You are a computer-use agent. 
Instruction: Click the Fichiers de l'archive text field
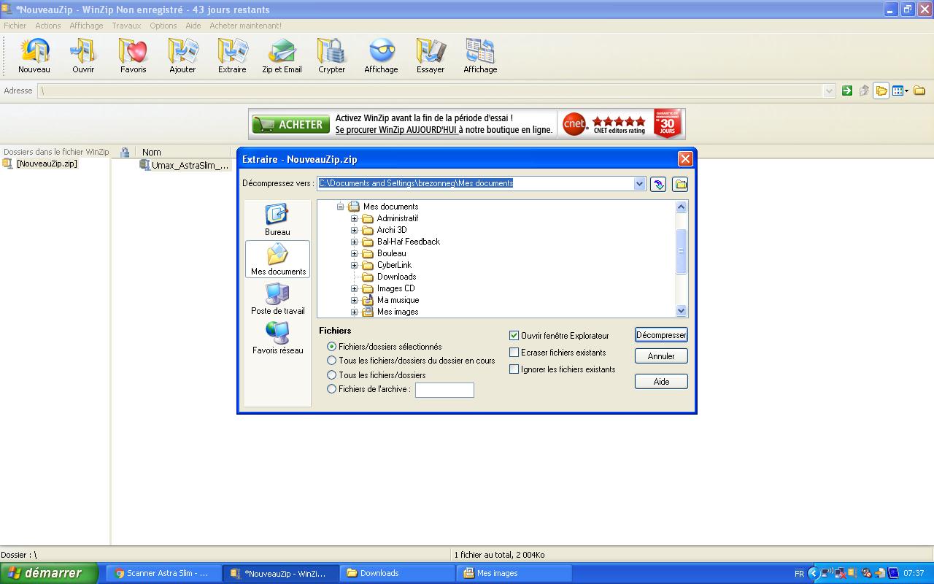[444, 390]
